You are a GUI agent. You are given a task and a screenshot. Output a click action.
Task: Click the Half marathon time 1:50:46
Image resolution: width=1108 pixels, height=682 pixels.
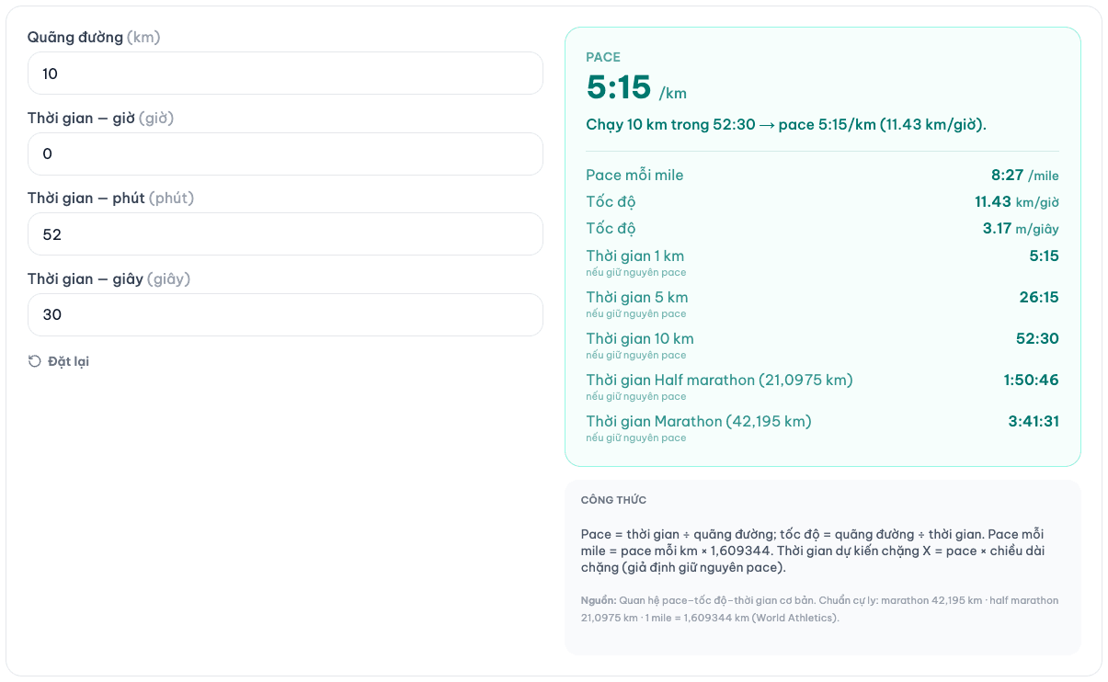[1031, 380]
